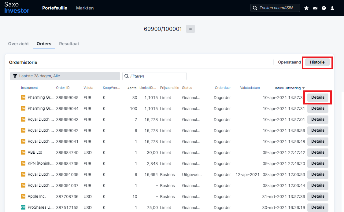This screenshot has width=344, height=212.
Task: Open Details for KPN order
Action: click(x=318, y=163)
